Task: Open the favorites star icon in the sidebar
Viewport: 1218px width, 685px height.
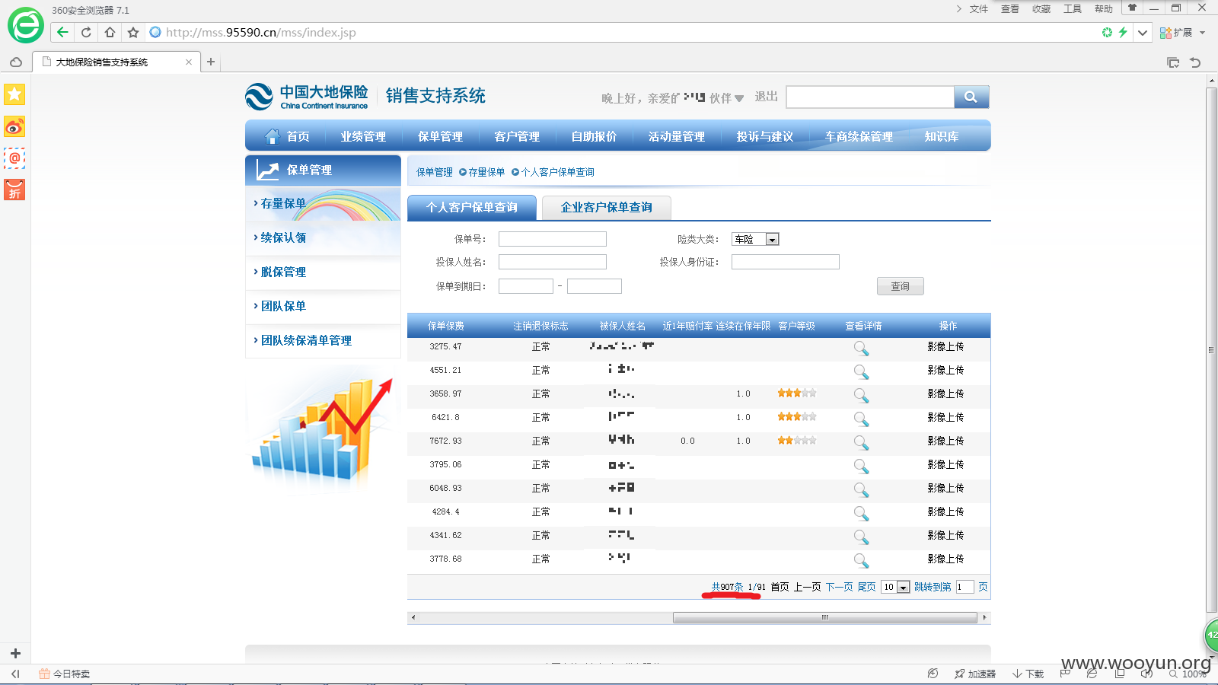Action: [x=14, y=94]
